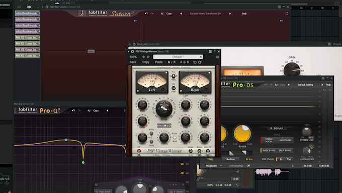Select previous preset arrow in PSP VintageWarmer
This screenshot has width=342, height=193.
pyautogui.click(x=143, y=57)
